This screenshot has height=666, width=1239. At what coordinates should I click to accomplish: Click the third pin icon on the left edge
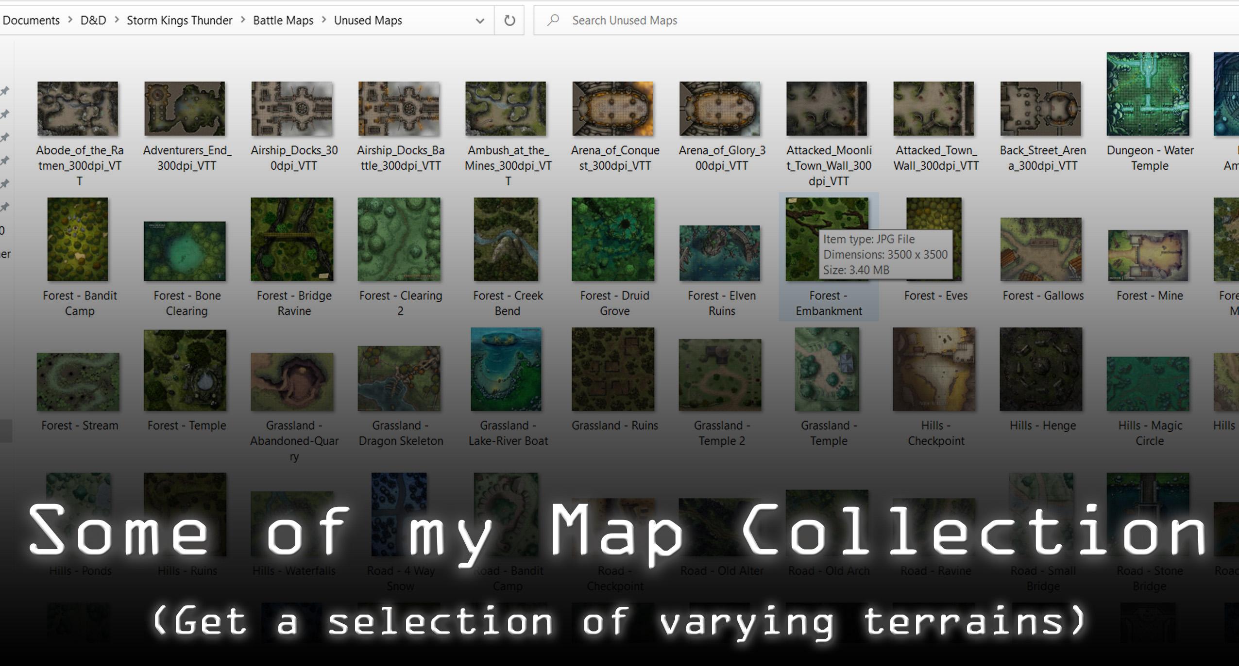tap(6, 136)
